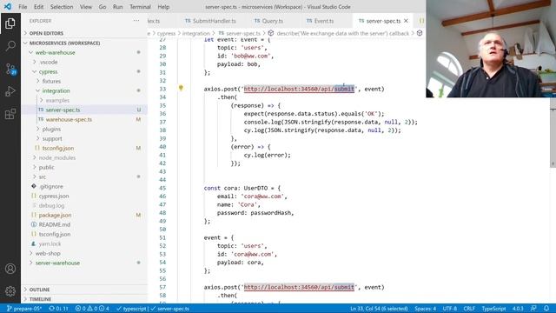Click the synchronize changes status item

pyautogui.click(x=58, y=309)
